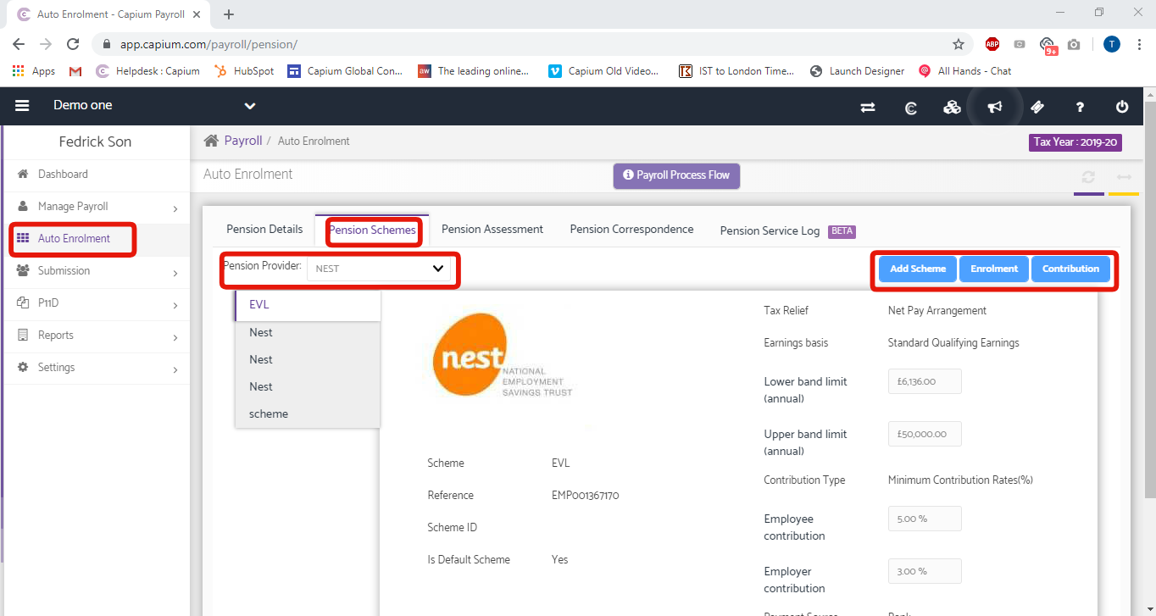
Task: Open the Apps bookmarks shortcut
Action: point(34,71)
